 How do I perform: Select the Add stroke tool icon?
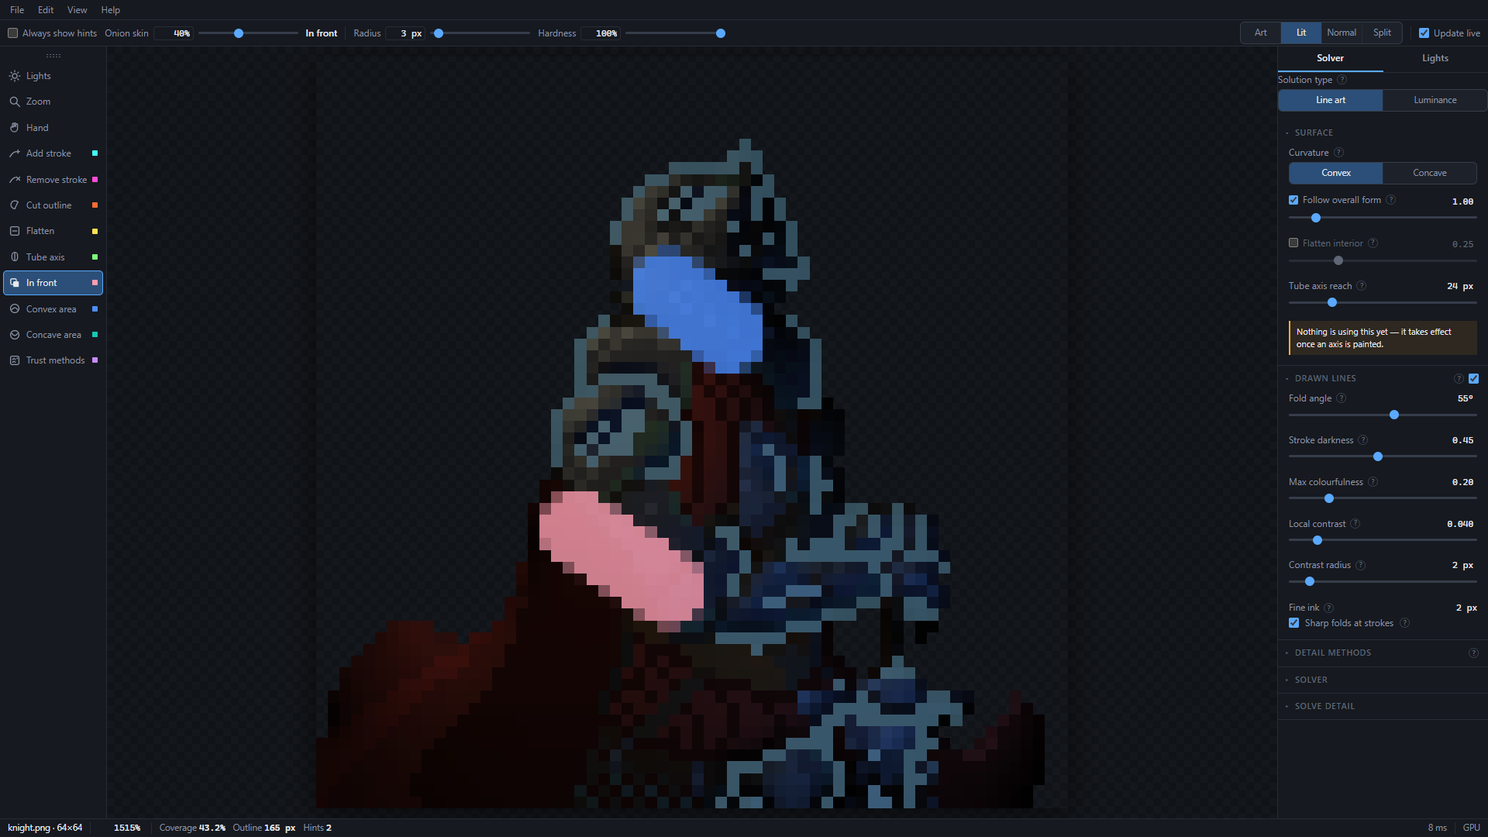[15, 153]
